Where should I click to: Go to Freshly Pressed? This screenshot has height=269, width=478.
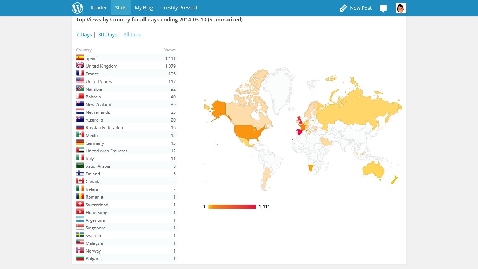click(x=179, y=8)
